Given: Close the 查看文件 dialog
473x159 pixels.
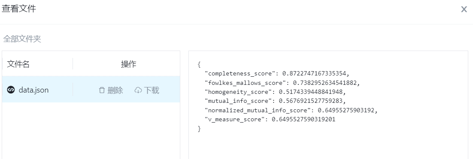Looking at the screenshot, I should click(x=464, y=9).
